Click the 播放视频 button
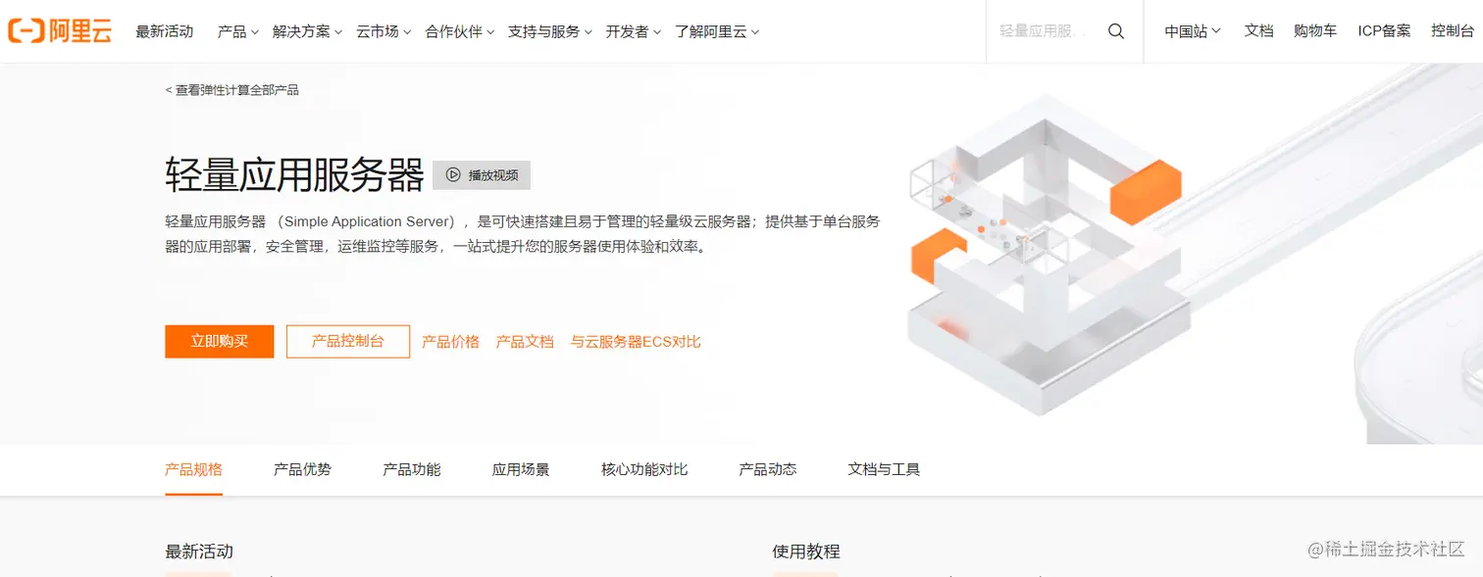Viewport: 1483px width, 577px height. point(482,175)
